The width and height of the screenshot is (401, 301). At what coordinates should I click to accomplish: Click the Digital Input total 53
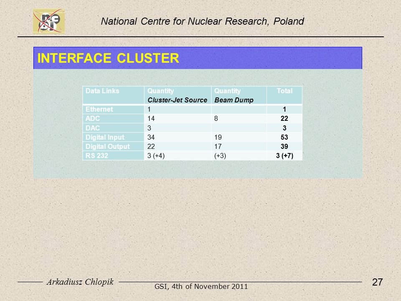pyautogui.click(x=284, y=137)
